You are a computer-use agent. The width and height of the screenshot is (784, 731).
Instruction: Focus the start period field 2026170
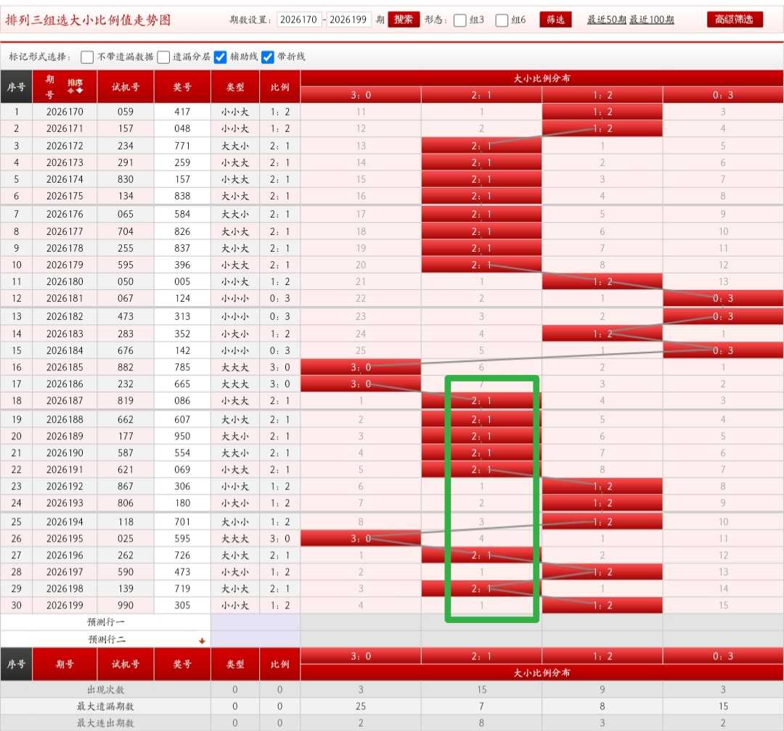coord(299,20)
